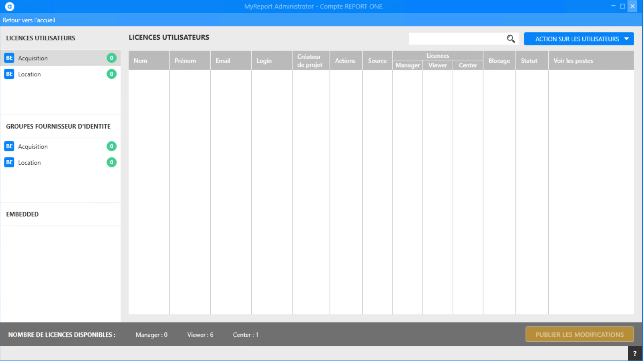Select Location under Groupes Fournisseur d'Identité
Screen dimensions: 643x361
29,163
